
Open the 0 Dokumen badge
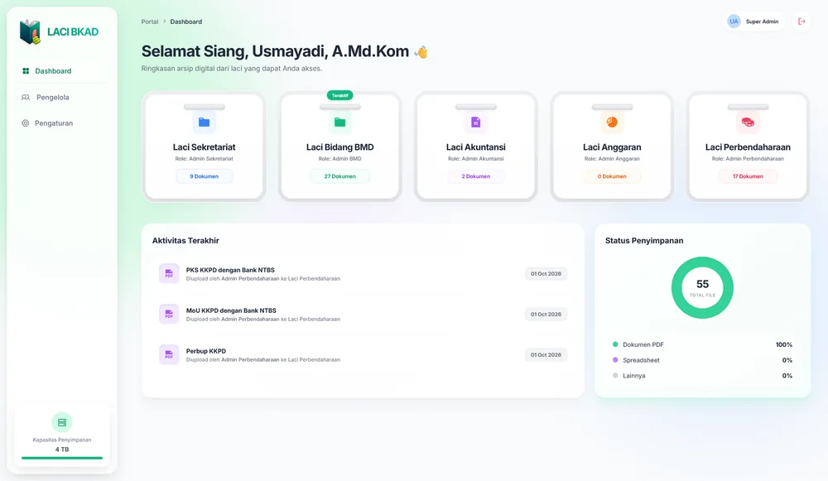click(x=612, y=176)
